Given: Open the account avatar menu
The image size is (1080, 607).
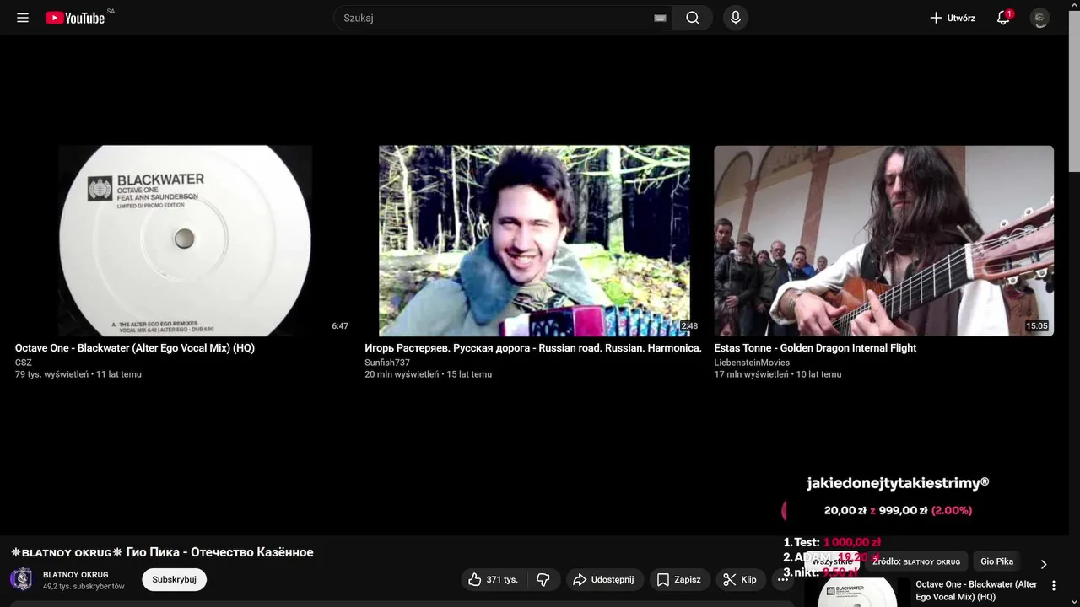Looking at the screenshot, I should coord(1040,18).
